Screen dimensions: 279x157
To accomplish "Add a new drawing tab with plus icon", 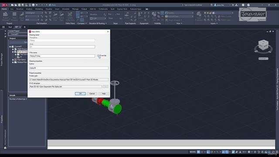I will coord(24,27).
